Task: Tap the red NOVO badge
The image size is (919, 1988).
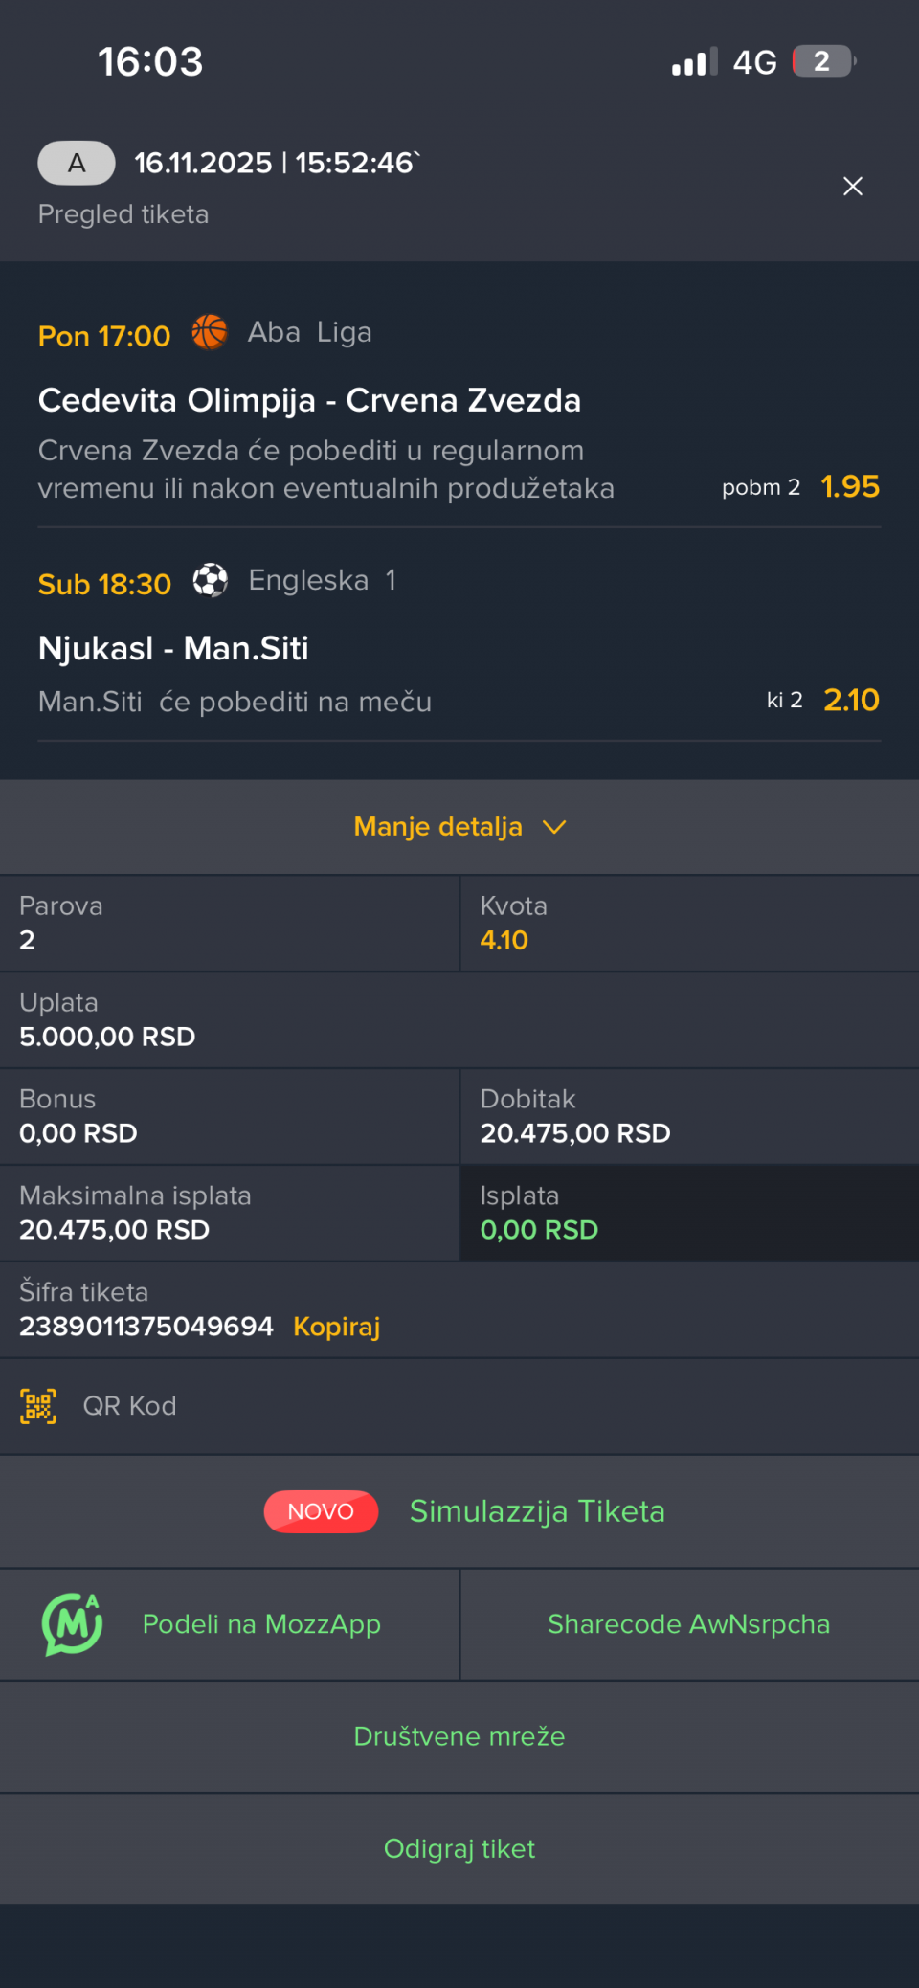Action: (x=321, y=1511)
